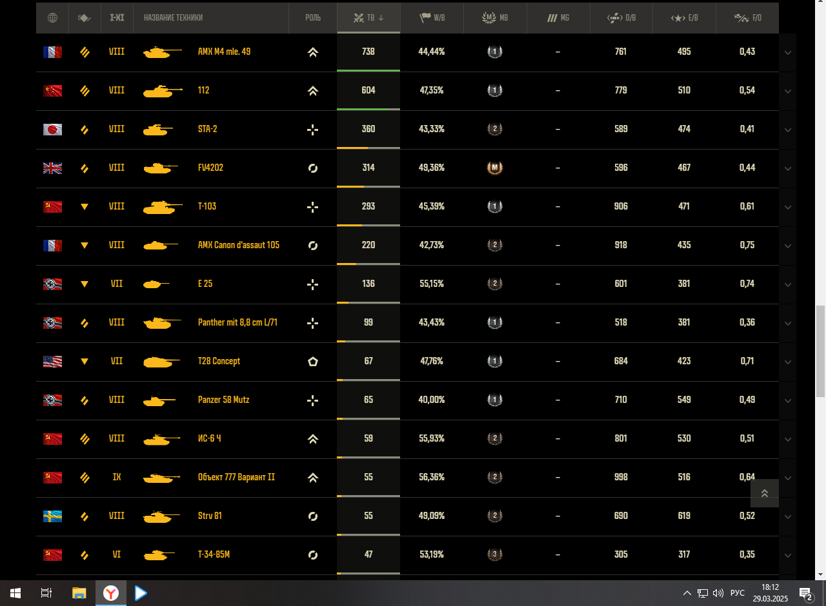Click battles progress bar under 738
Image resolution: width=826 pixels, height=606 pixels.
point(368,70)
